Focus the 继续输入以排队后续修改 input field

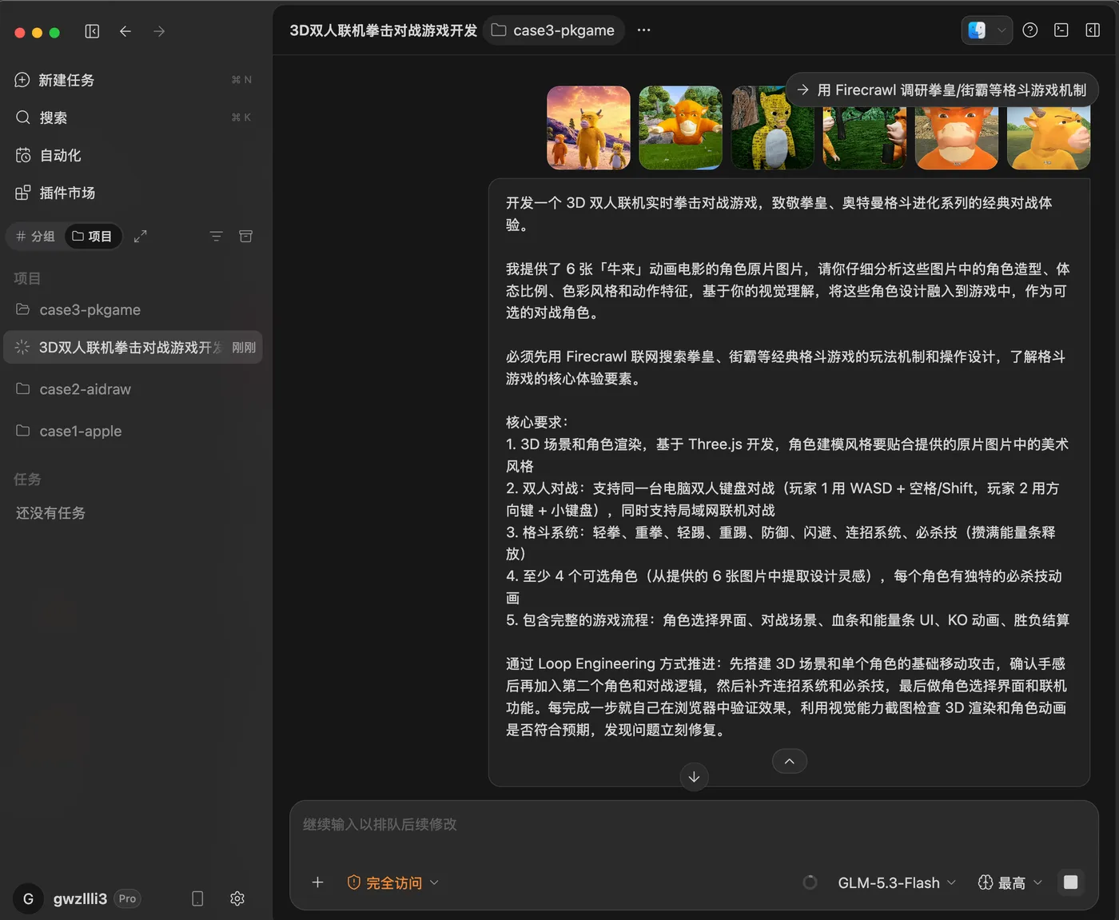(x=694, y=825)
